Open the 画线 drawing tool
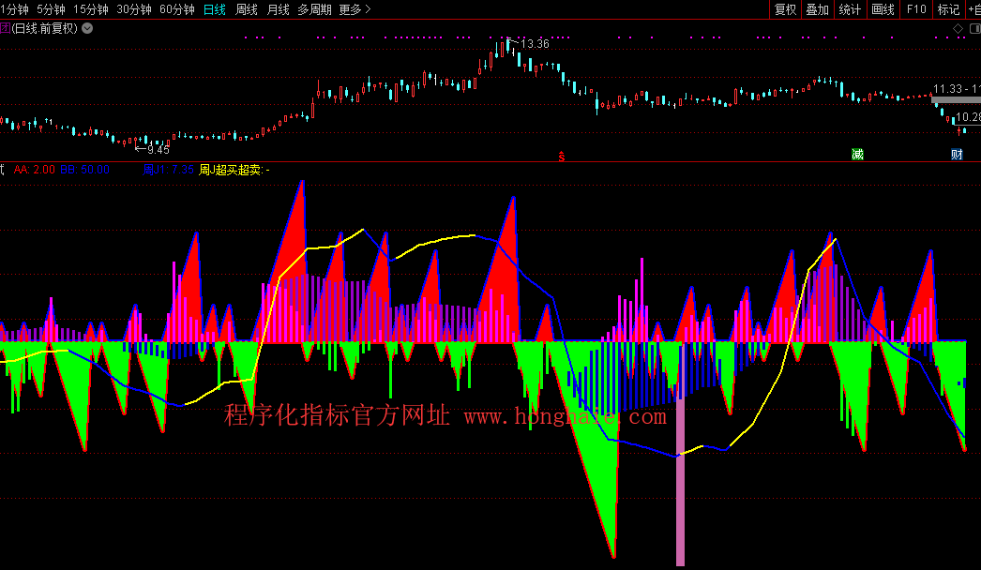 [x=883, y=9]
